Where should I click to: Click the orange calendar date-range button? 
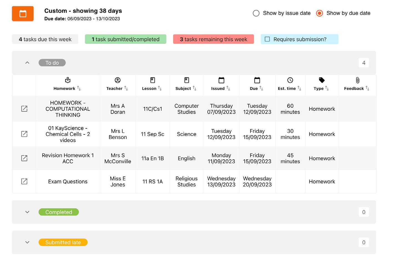pos(23,14)
